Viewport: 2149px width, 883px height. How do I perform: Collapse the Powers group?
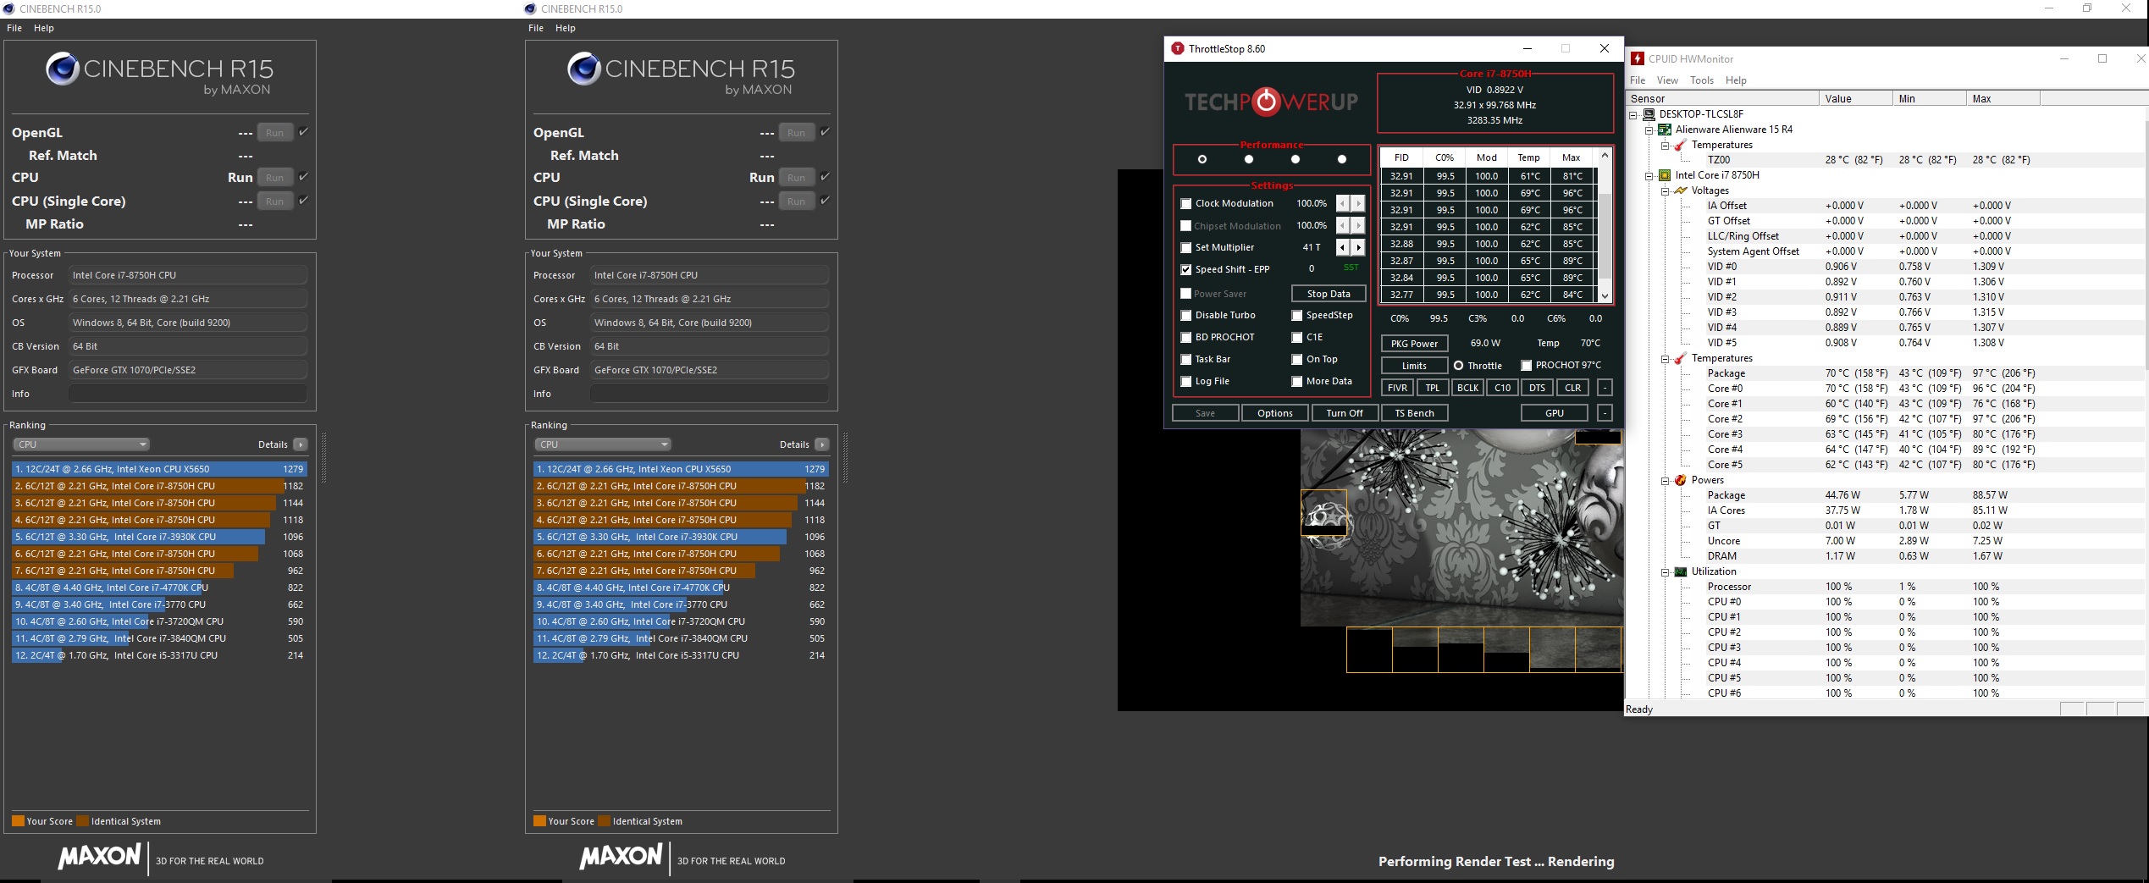click(x=1666, y=480)
